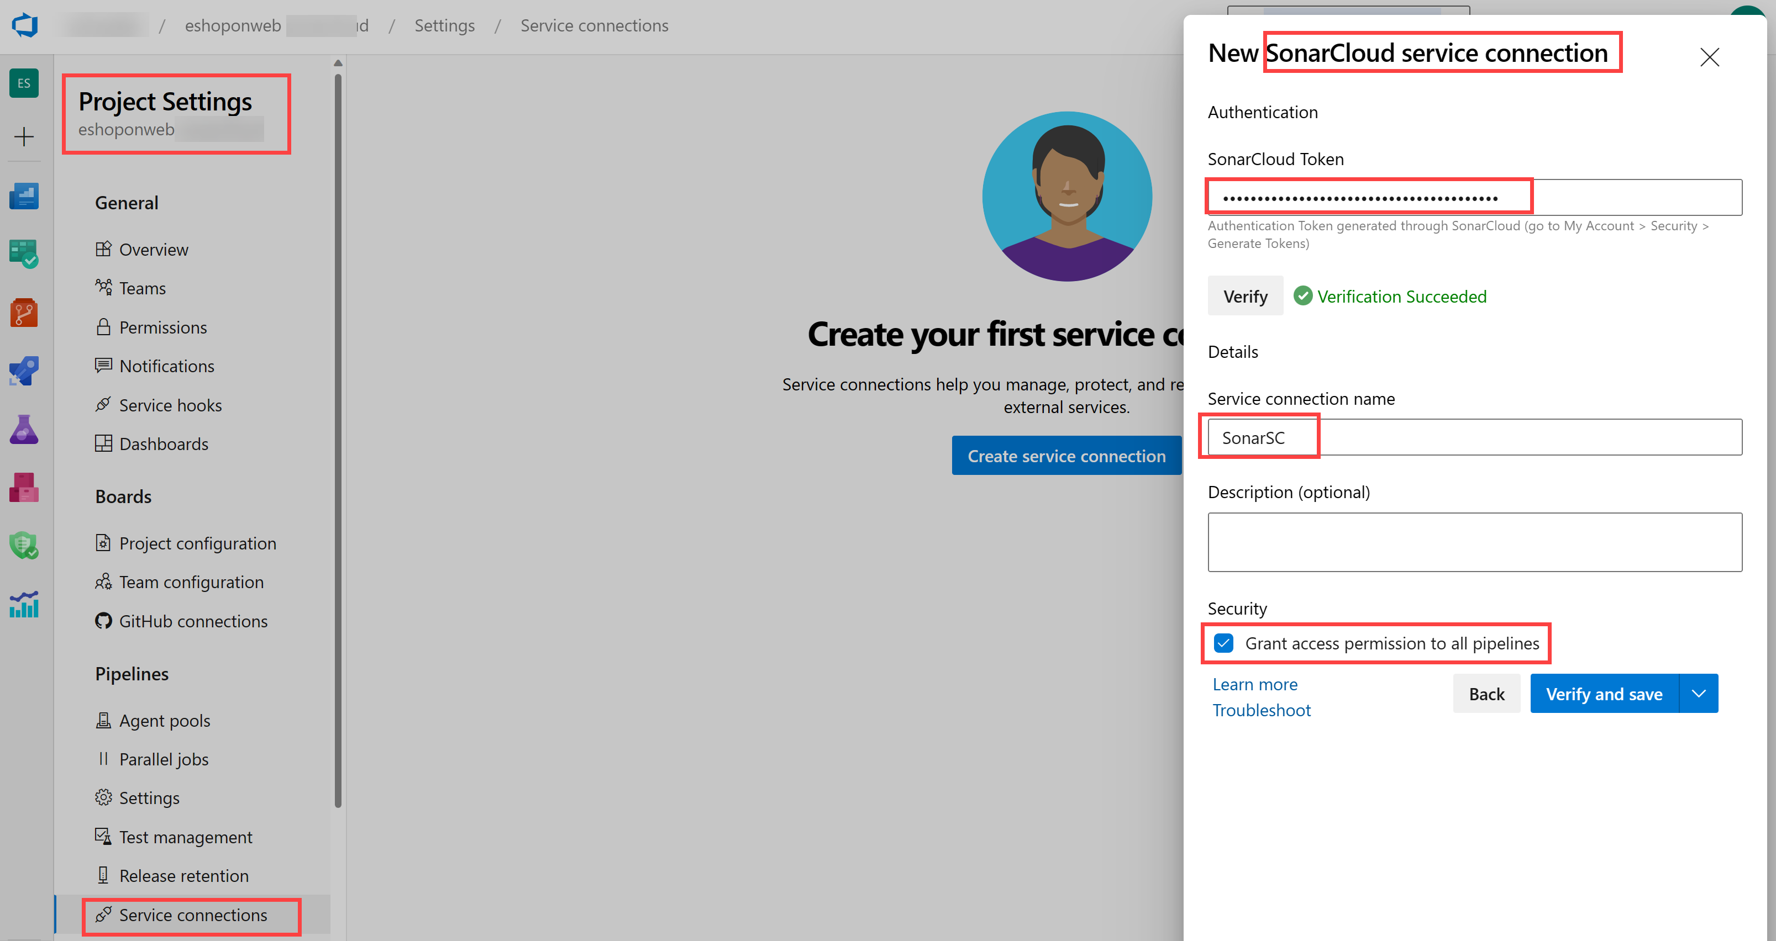Open Team configuration under Boards
Image resolution: width=1776 pixels, height=941 pixels.
coord(192,582)
